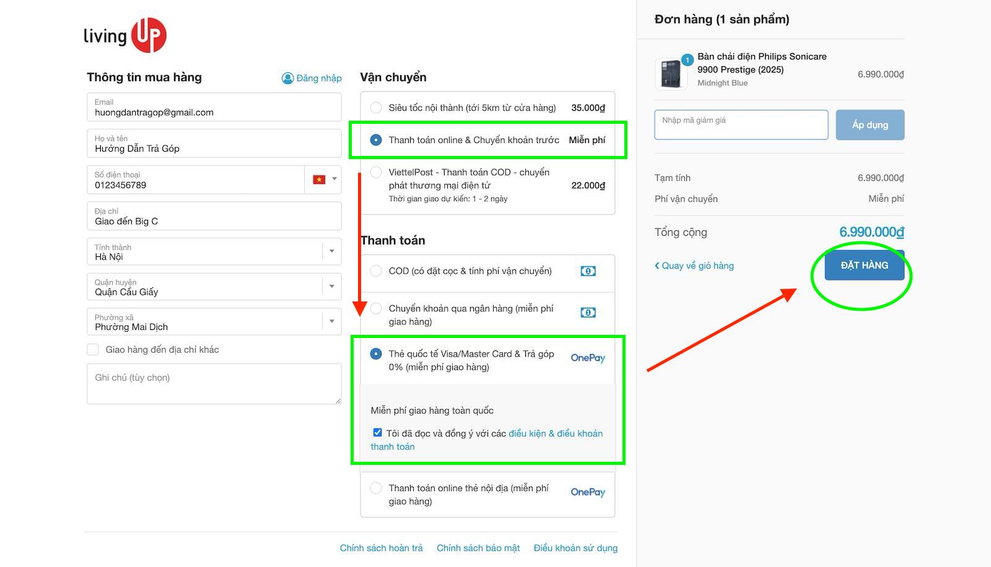Uncheck the payment terms agreement checkbox
The height and width of the screenshot is (567, 991).
coord(377,433)
